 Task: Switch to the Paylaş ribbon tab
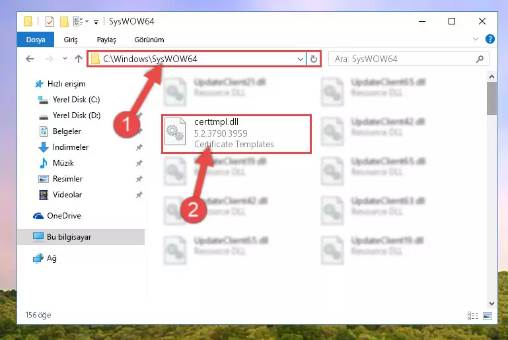tap(106, 40)
